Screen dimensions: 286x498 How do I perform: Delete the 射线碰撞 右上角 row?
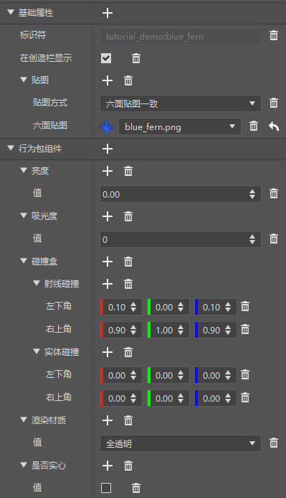(245, 330)
